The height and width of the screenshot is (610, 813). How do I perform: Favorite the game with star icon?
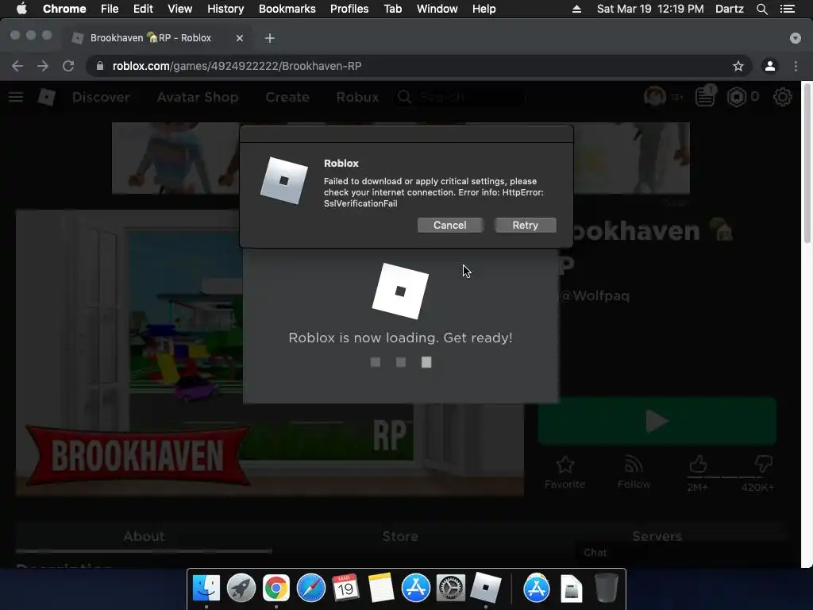coord(564,465)
